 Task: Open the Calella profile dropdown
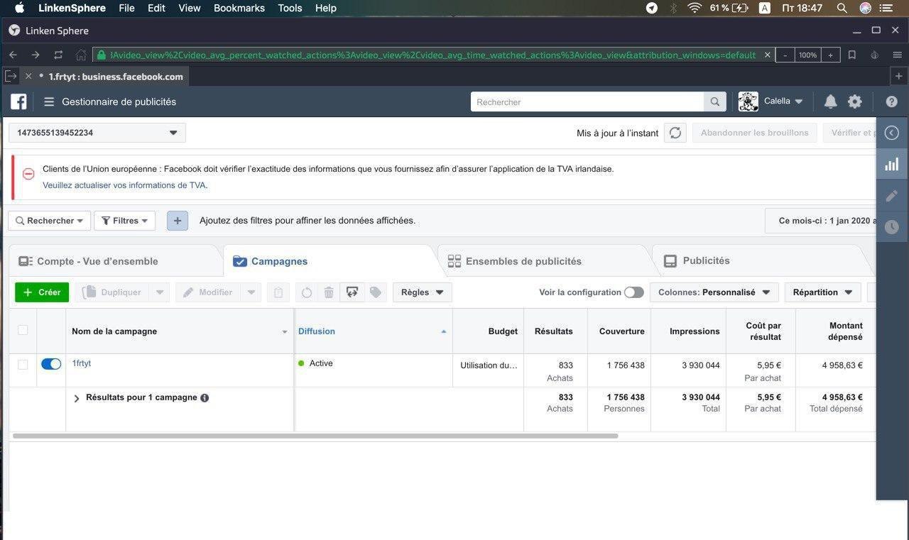[771, 101]
